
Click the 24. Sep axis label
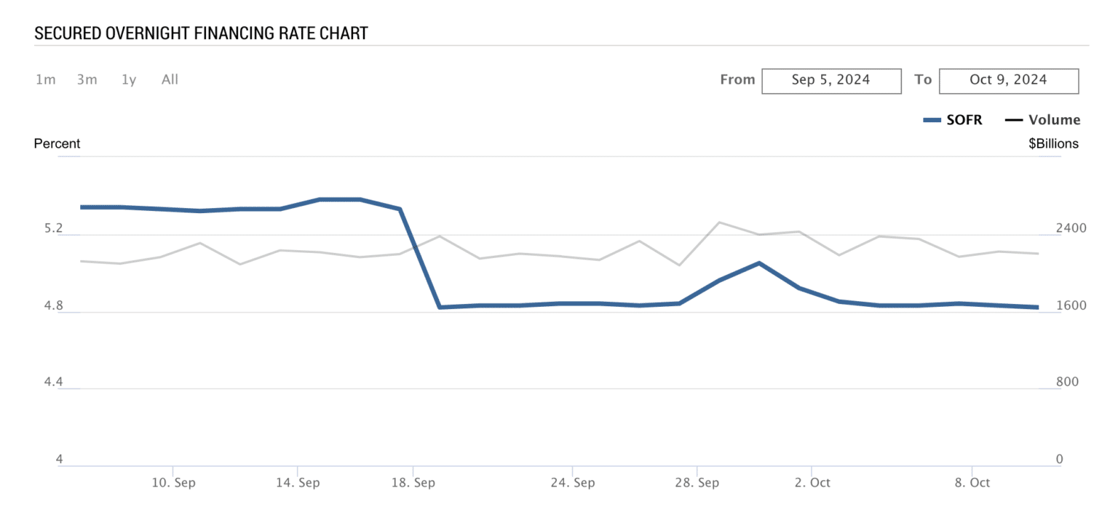572,483
